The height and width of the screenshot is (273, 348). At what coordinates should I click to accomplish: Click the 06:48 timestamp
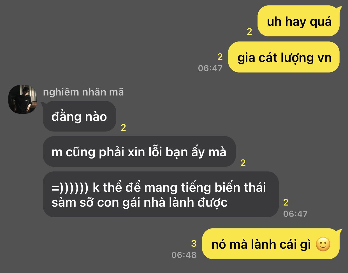pos(184,255)
